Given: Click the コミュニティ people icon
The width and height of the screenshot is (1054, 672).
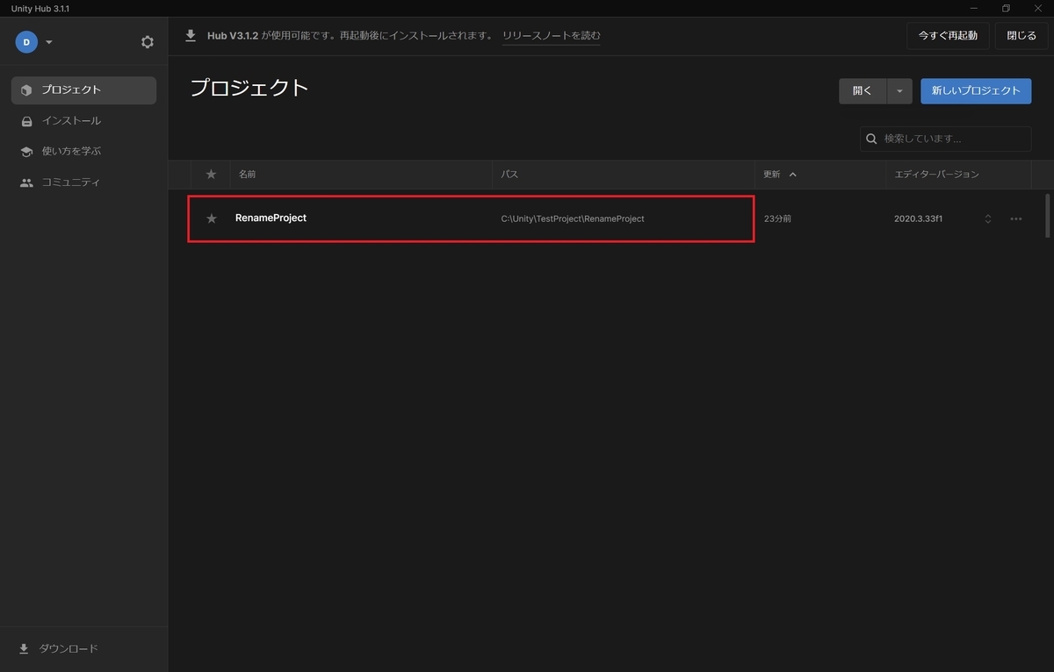Looking at the screenshot, I should pyautogui.click(x=26, y=182).
